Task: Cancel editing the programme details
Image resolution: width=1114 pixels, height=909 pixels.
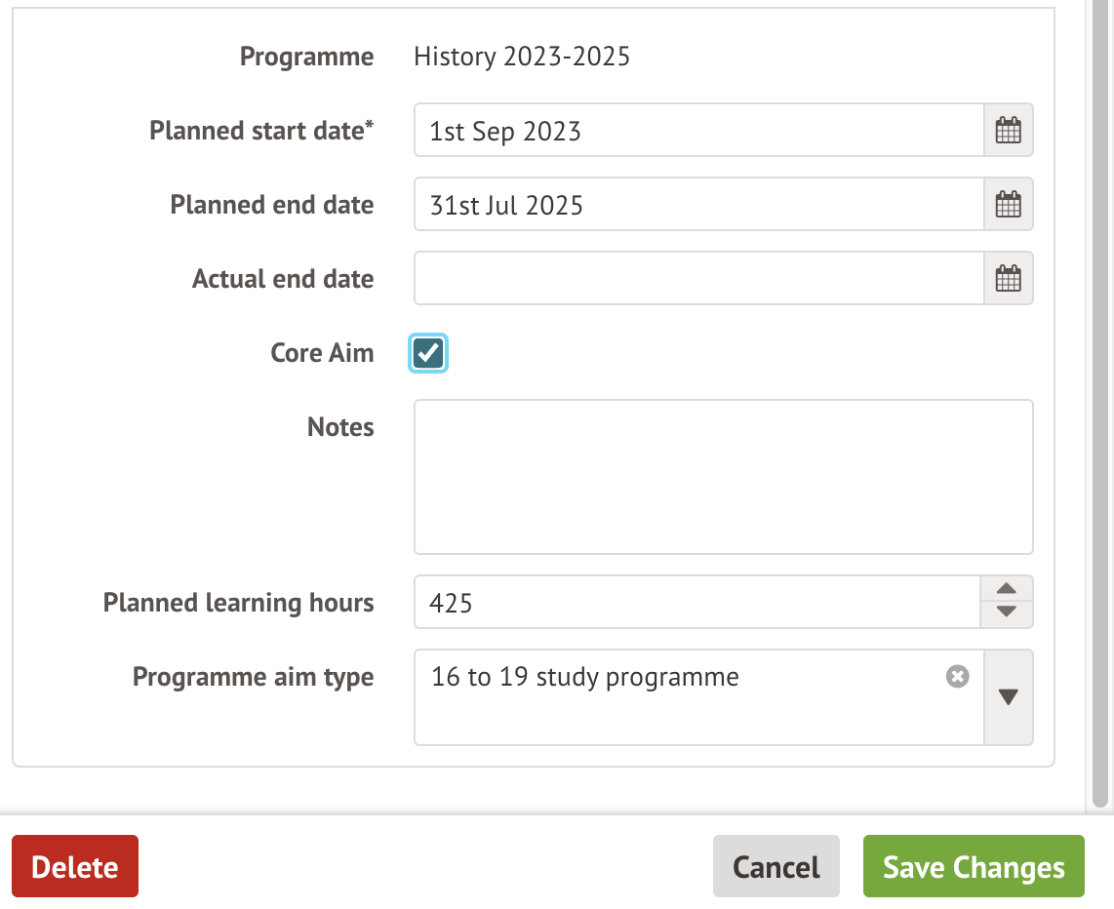Action: 776,866
